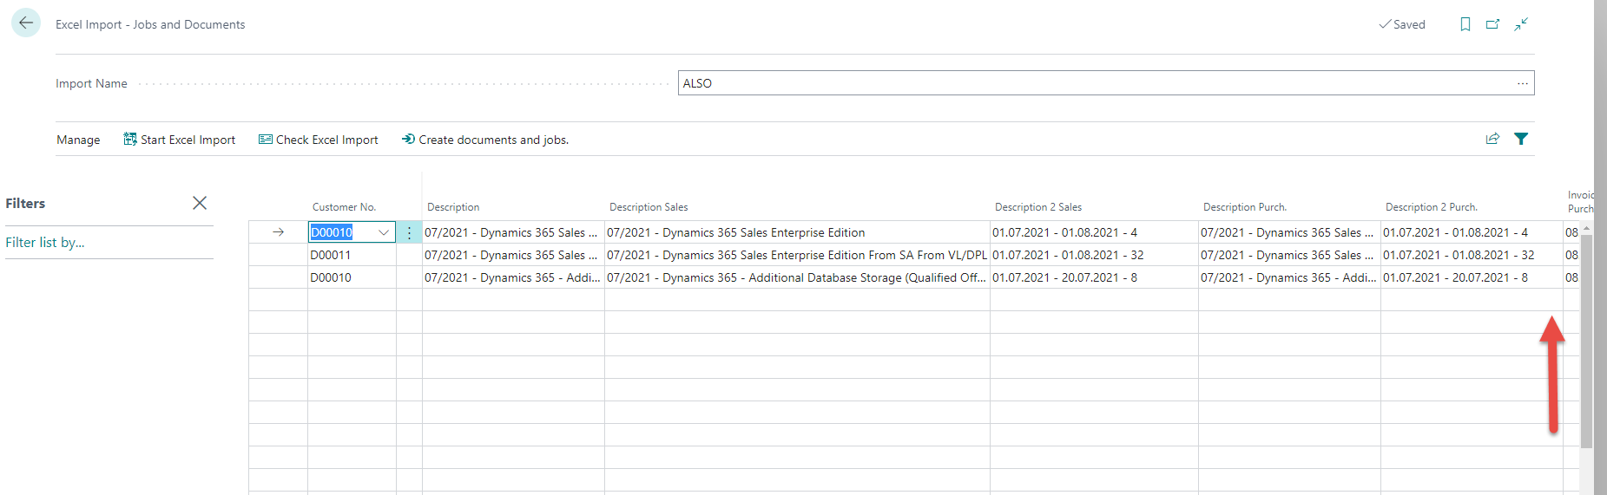This screenshot has height=495, width=1607.
Task: Select '01.07.2021 - 01.08.2021 - 4' sales cell
Action: [x=1094, y=232]
